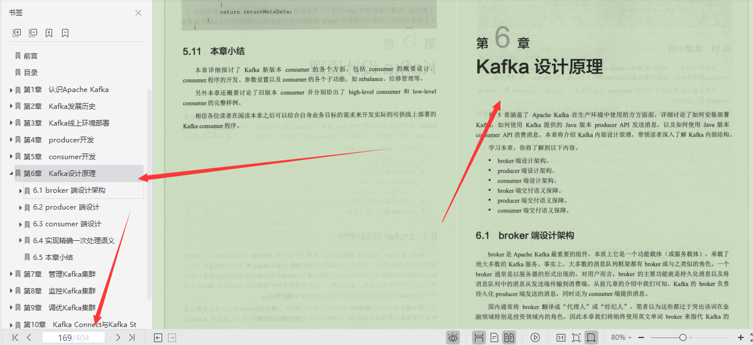Open bookmark 6.5 本章小结
Viewport: 753px width, 345px height.
point(53,258)
